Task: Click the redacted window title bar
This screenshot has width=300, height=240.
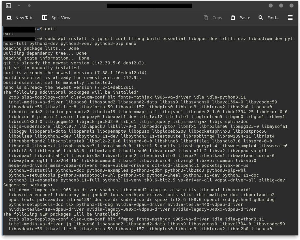Action: [x=149, y=6]
